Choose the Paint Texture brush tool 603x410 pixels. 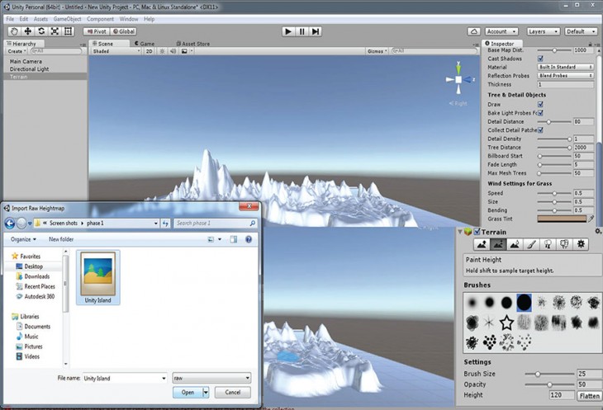pyautogui.click(x=531, y=244)
